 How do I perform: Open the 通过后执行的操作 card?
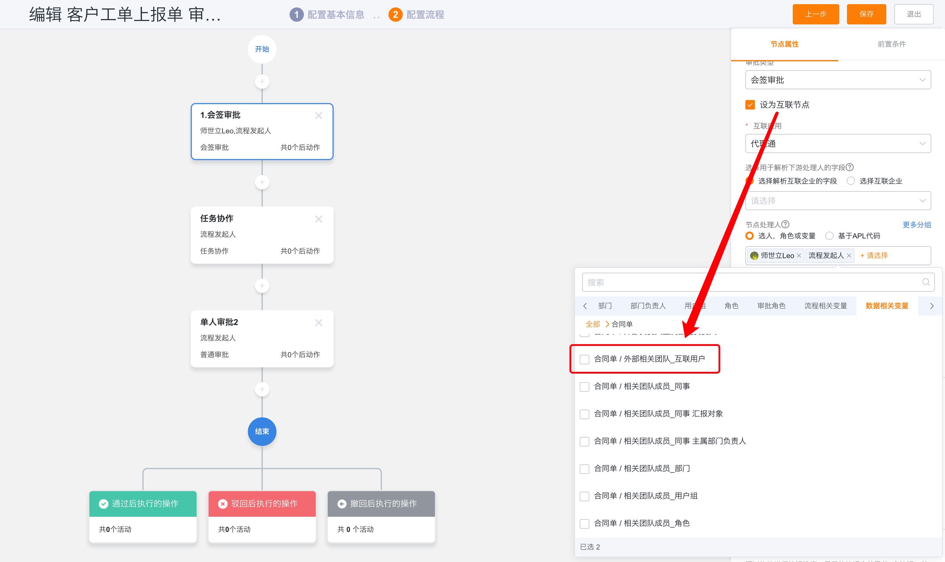tap(143, 516)
